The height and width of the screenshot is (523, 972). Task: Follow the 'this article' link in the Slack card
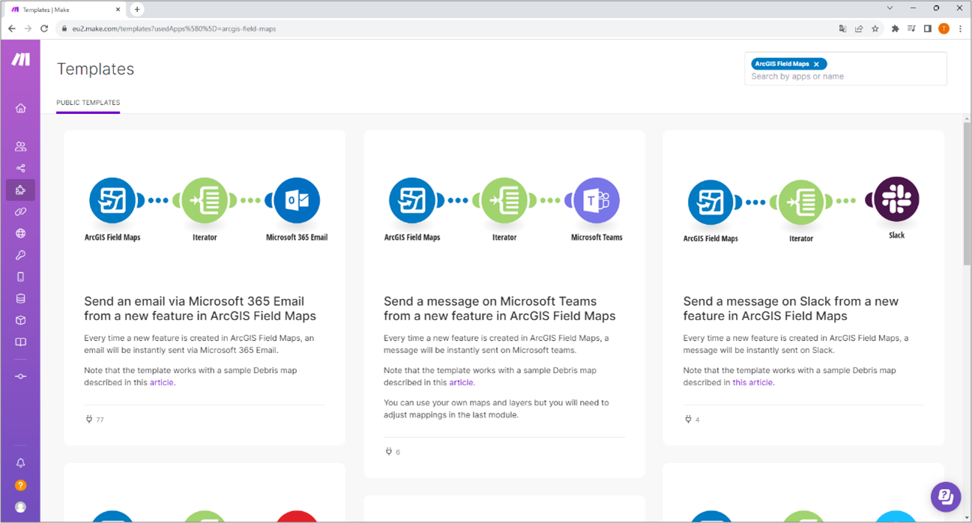point(752,382)
